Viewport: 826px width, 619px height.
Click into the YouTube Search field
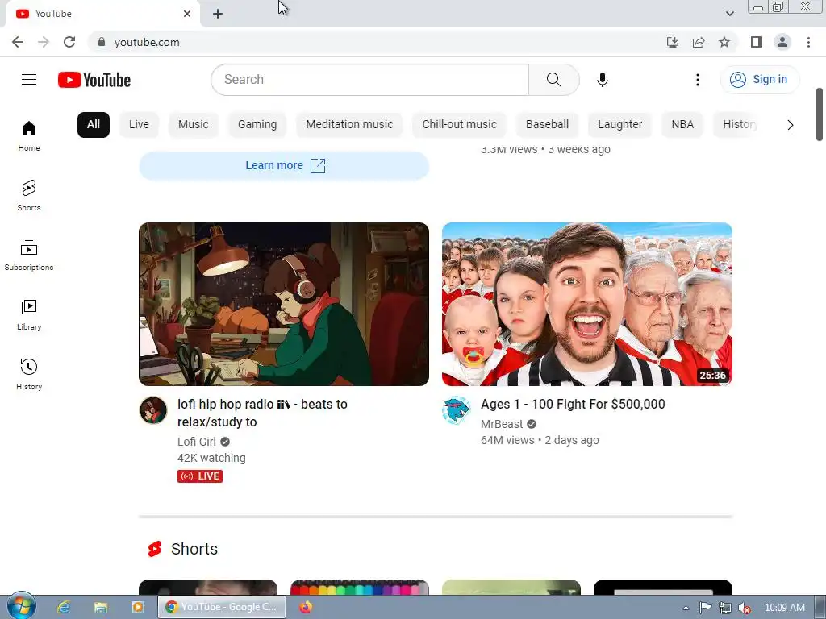coord(369,80)
